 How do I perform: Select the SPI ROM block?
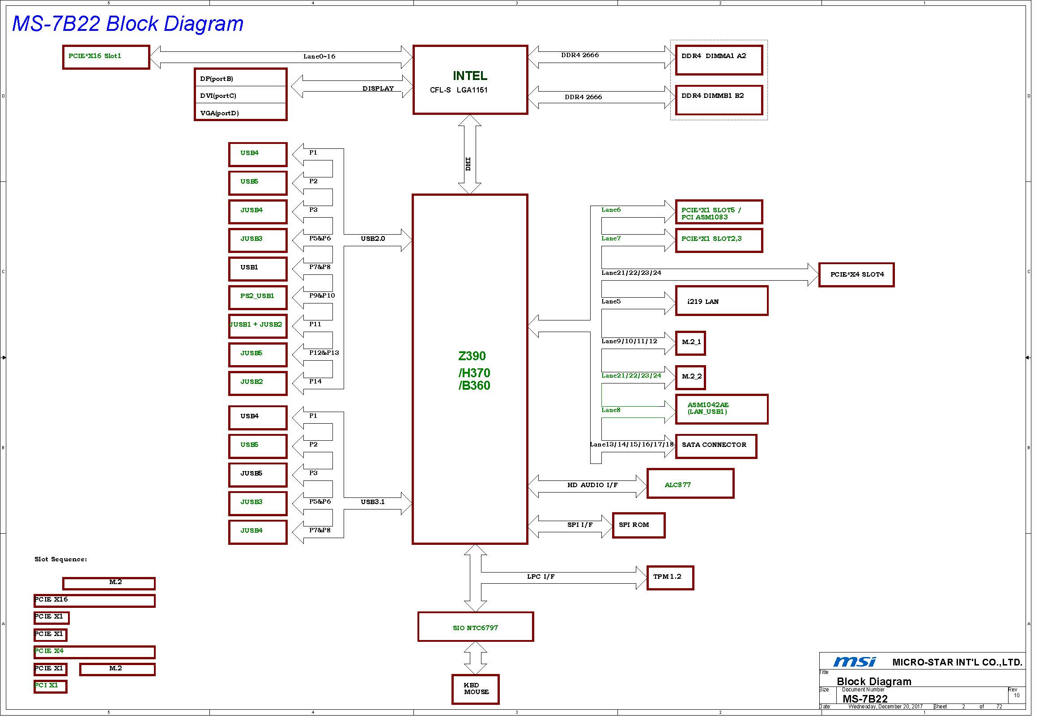click(x=639, y=525)
